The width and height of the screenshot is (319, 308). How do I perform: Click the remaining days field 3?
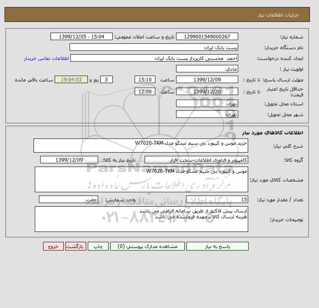106,80
